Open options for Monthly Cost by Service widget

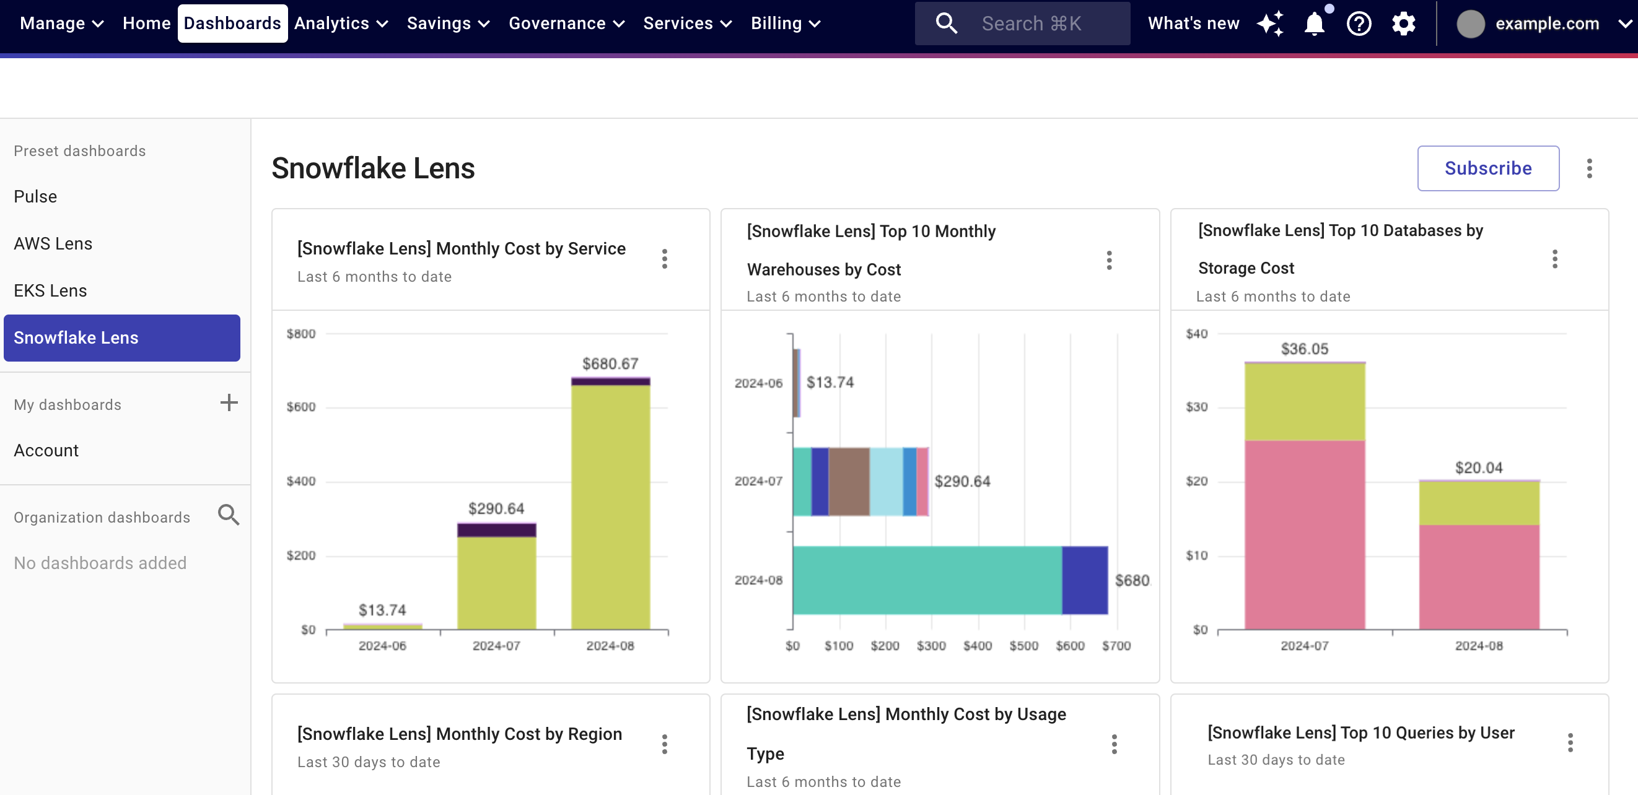coord(665,259)
